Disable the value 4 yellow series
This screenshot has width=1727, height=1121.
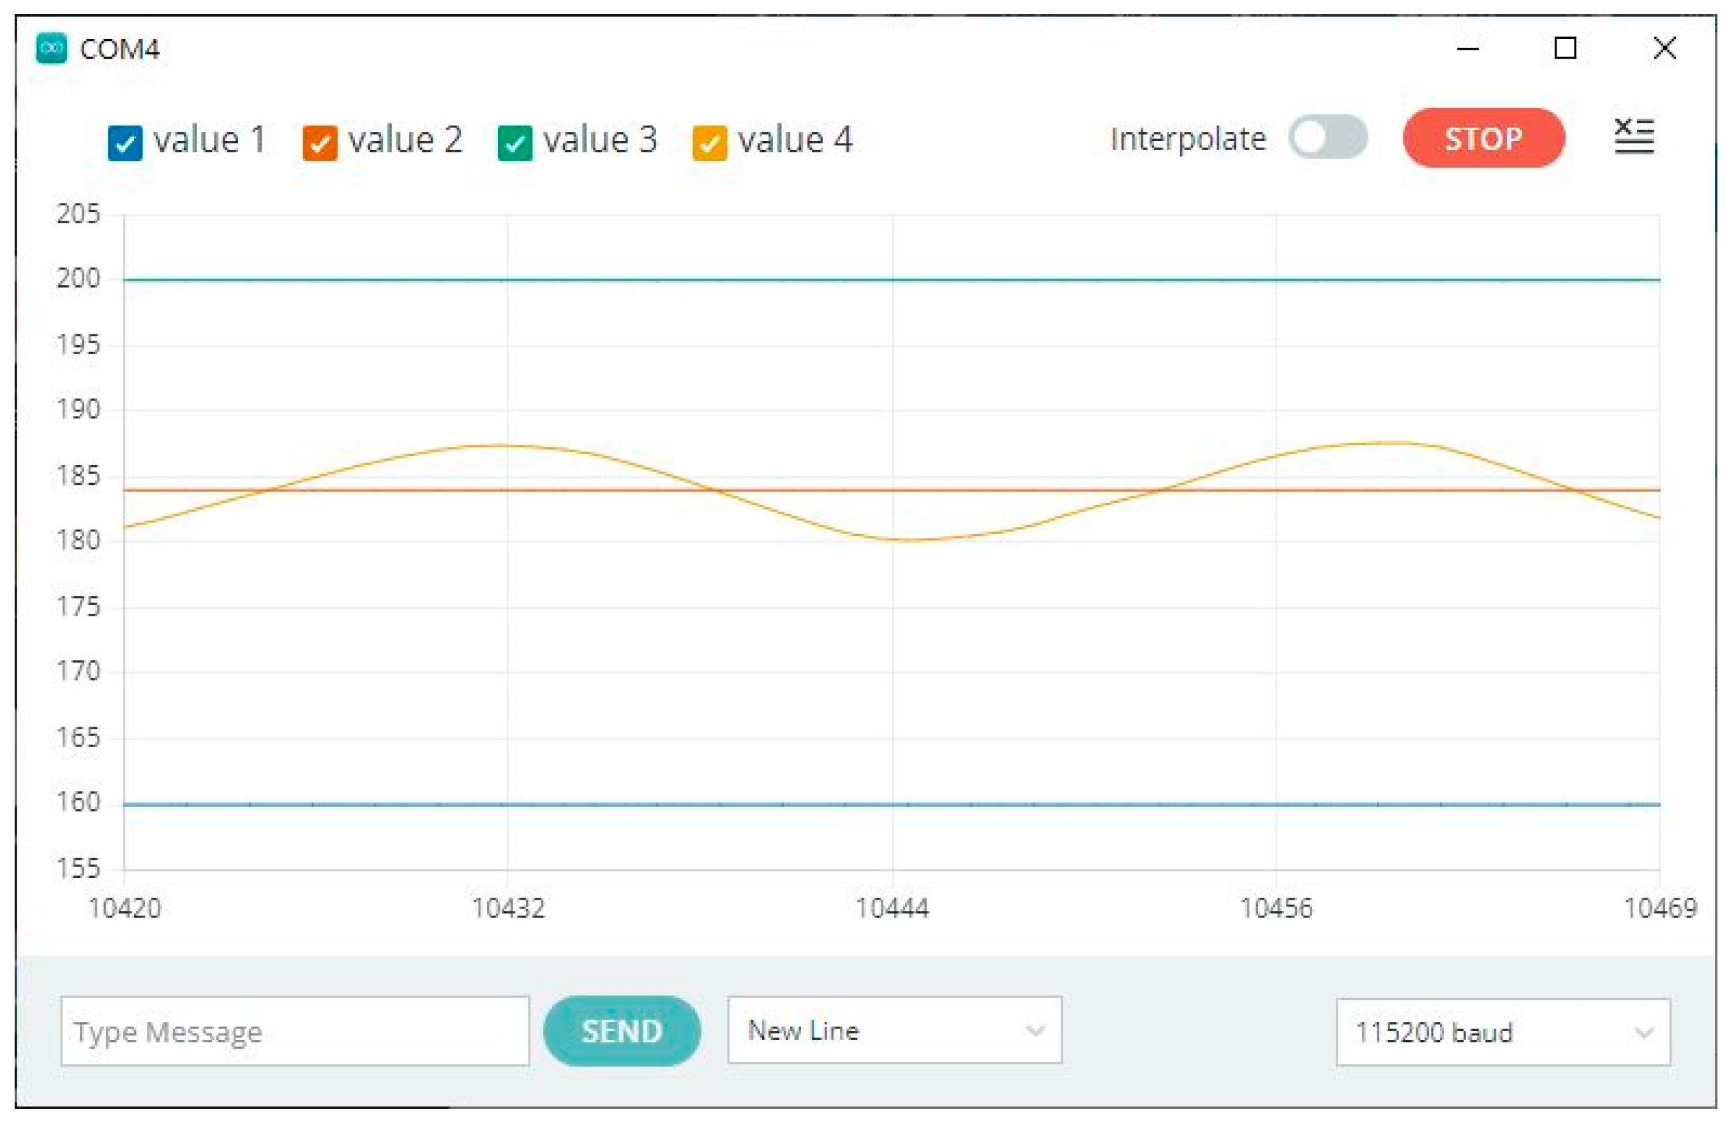point(709,142)
